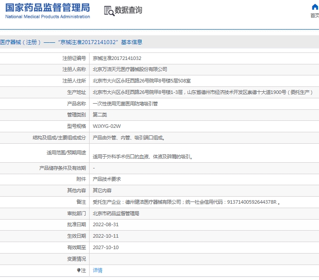Click address ending in 8号楼5层508室
This screenshot has height=280, width=319.
pos(142,81)
